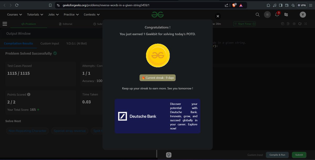
Task: Click the lightbulb hint icon below the editor
Action: [x=169, y=155]
